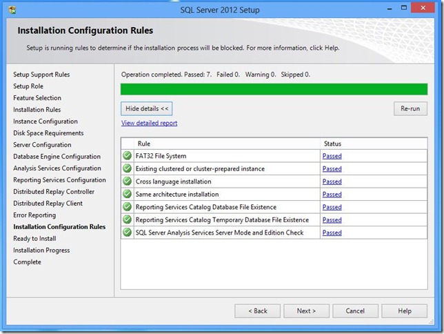
Task: Select Server Configuration step
Action: (x=42, y=145)
